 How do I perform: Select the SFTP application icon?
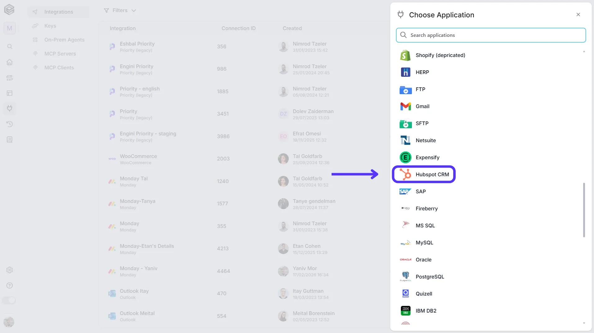tap(405, 124)
